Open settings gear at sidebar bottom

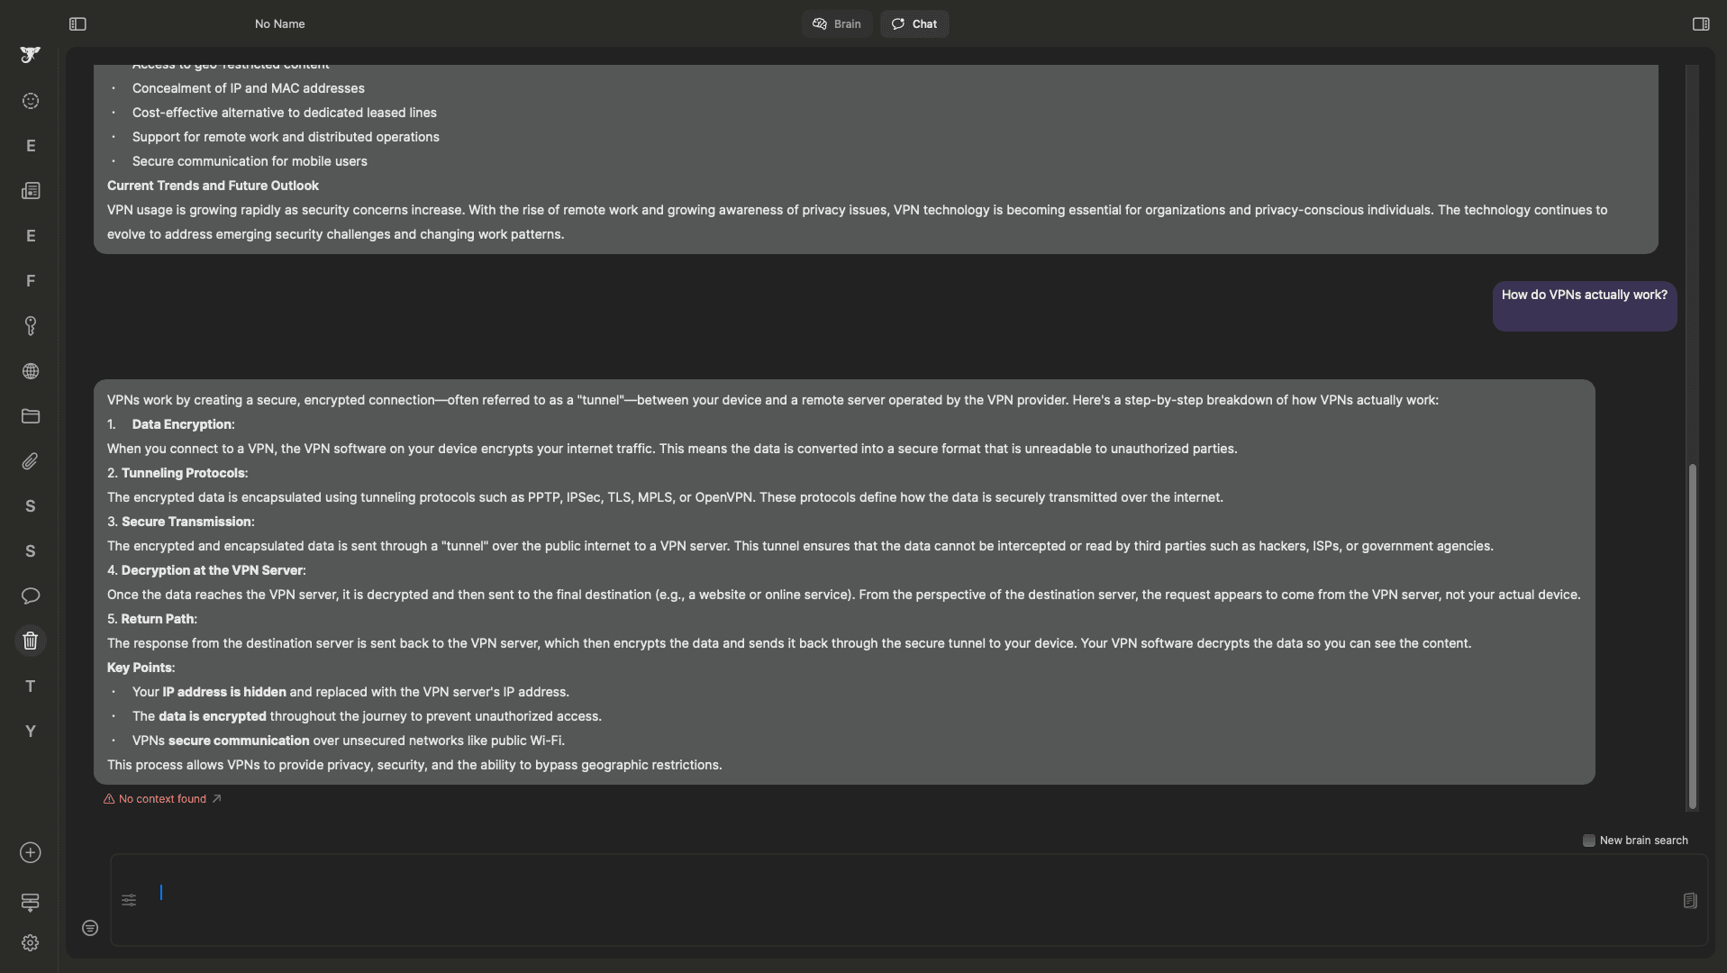(x=31, y=942)
